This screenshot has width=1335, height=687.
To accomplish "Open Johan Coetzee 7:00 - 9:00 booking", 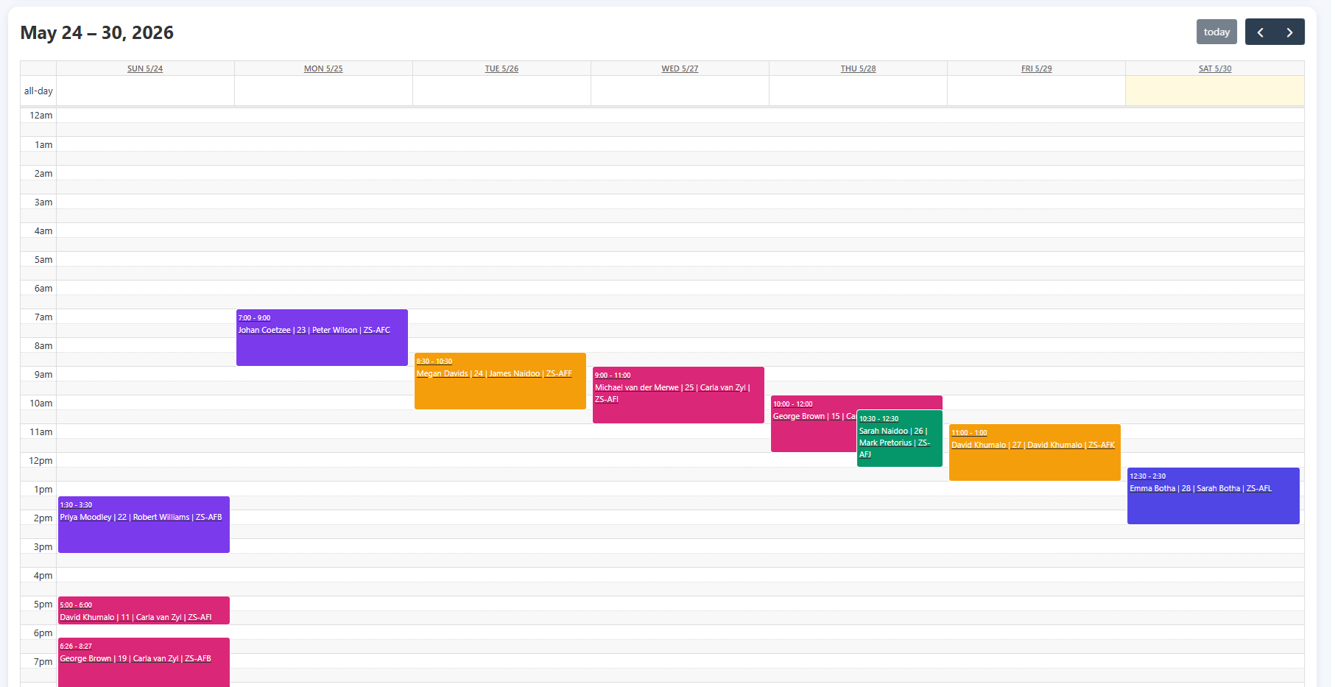I will click(x=322, y=337).
